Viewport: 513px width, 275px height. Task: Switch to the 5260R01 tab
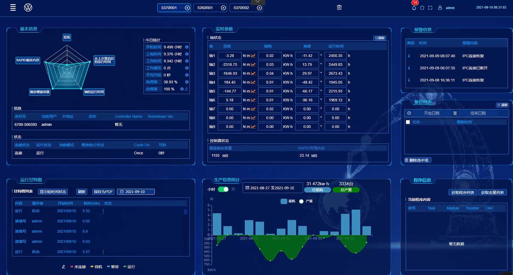tap(205, 8)
